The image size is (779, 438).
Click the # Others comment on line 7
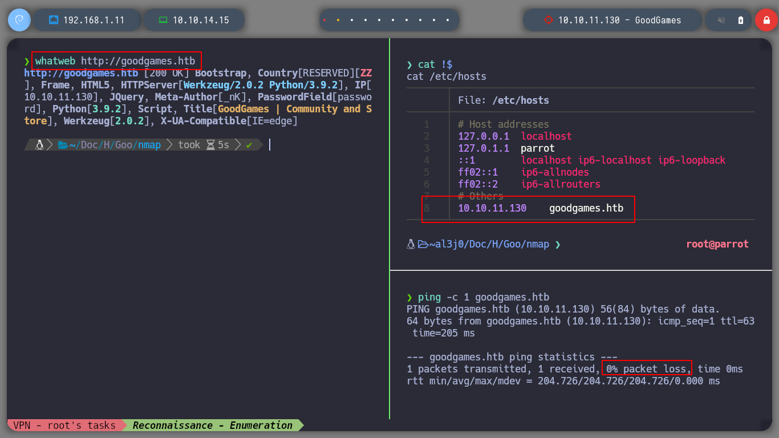coord(481,196)
